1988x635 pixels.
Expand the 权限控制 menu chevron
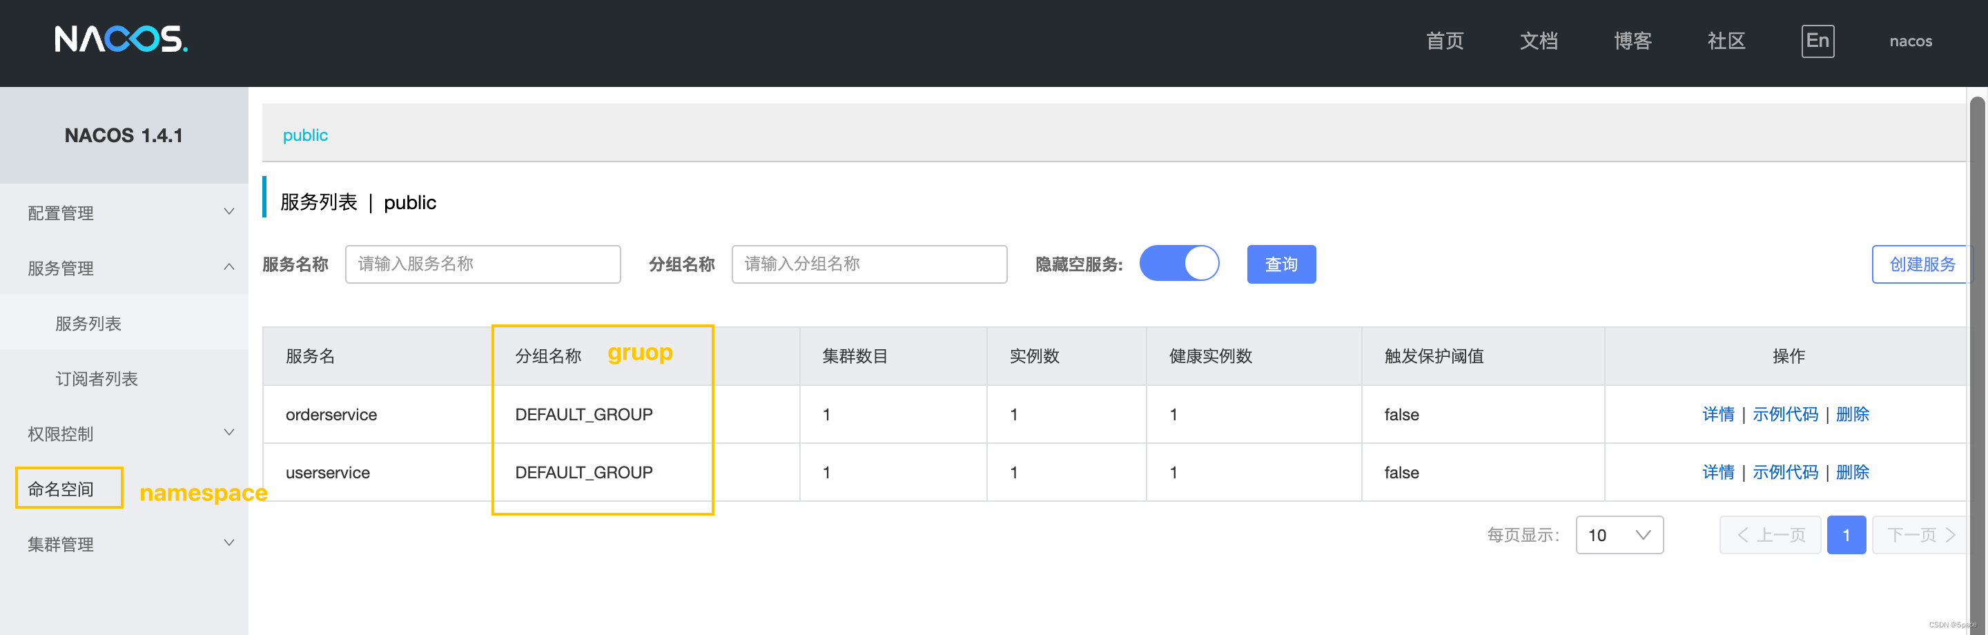[229, 432]
